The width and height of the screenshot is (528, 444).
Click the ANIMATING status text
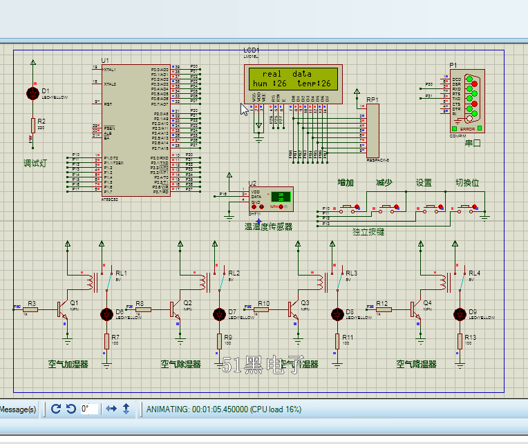click(223, 409)
